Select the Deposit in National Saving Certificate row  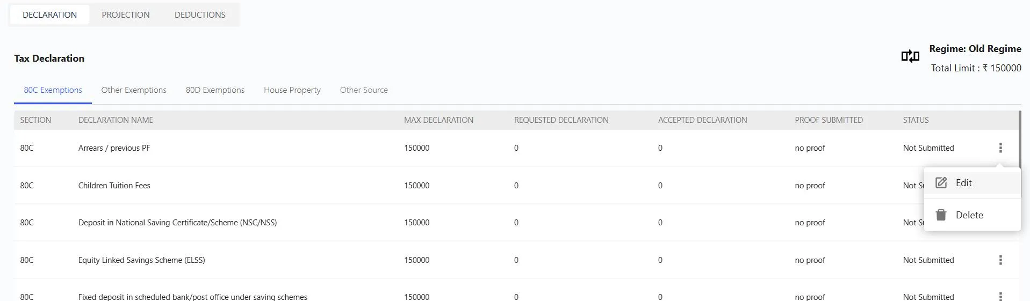pos(177,223)
